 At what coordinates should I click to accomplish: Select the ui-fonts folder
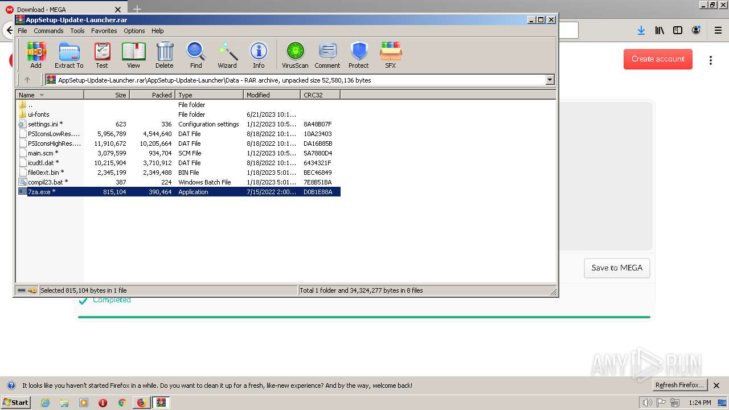tap(178, 114)
